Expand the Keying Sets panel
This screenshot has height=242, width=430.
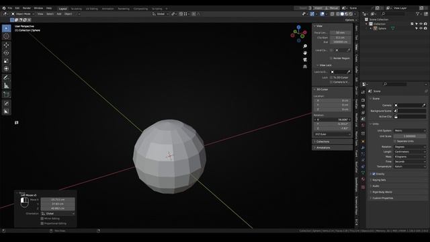(398, 180)
